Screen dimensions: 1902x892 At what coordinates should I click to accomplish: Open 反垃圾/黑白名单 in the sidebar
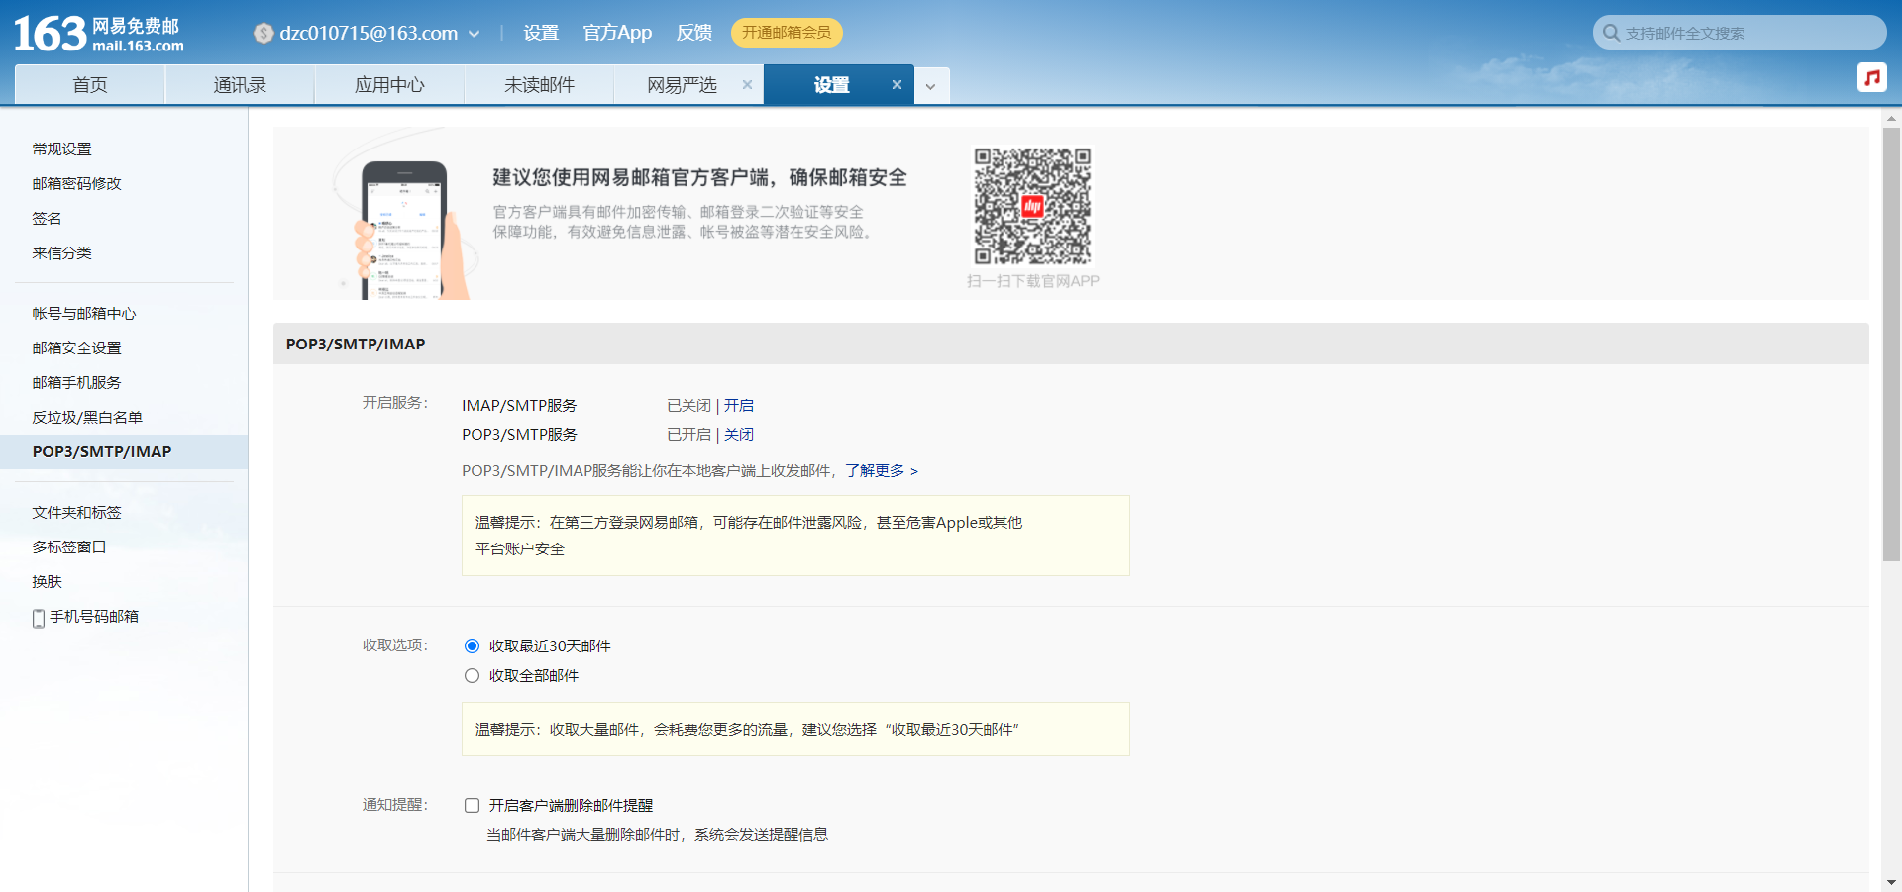point(87,417)
